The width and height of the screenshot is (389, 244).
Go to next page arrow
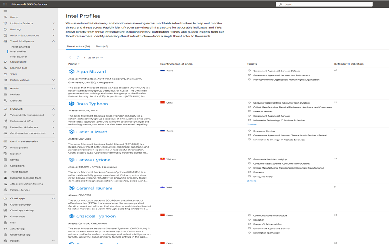pyautogui.click(x=78, y=58)
